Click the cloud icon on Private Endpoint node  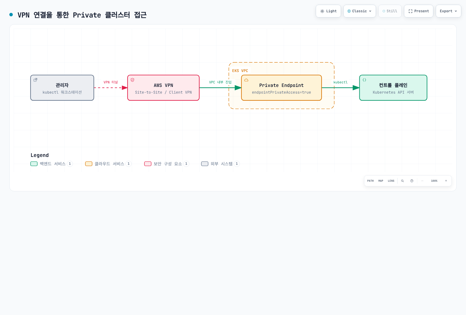pos(246,80)
